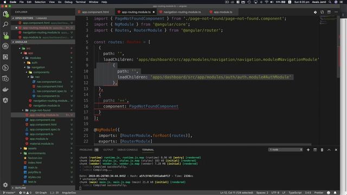The height and width of the screenshot is (195, 347).
Task: Open nav.component.css in explorer
Action: [x=49, y=82]
